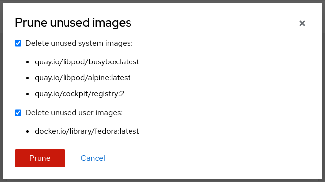Cancel the prune operation
This screenshot has width=325, height=182.
(x=93, y=158)
